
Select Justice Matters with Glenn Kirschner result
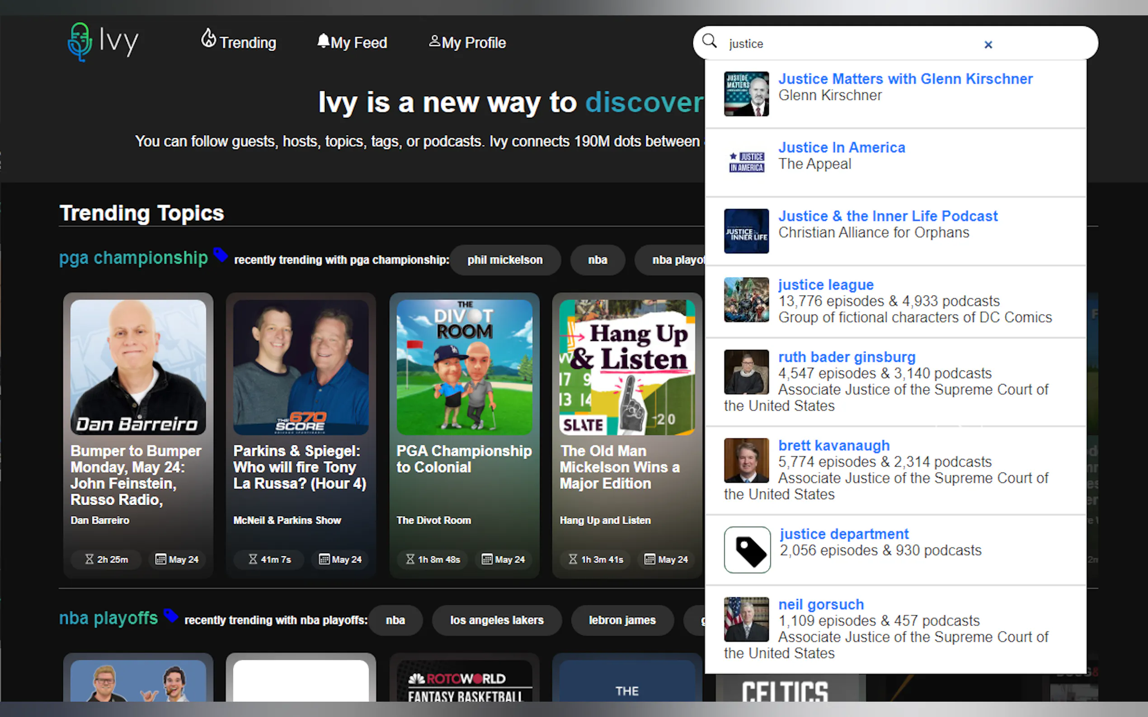[905, 79]
